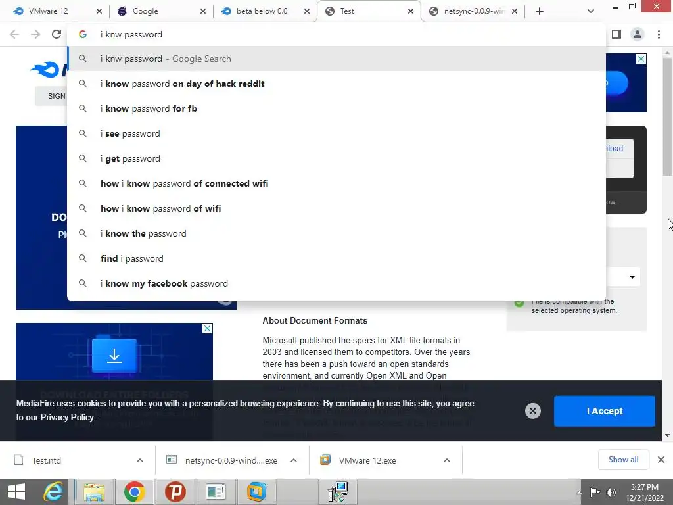Expand the operating system dropdown arrow
This screenshot has width=673, height=505.
pyautogui.click(x=632, y=277)
